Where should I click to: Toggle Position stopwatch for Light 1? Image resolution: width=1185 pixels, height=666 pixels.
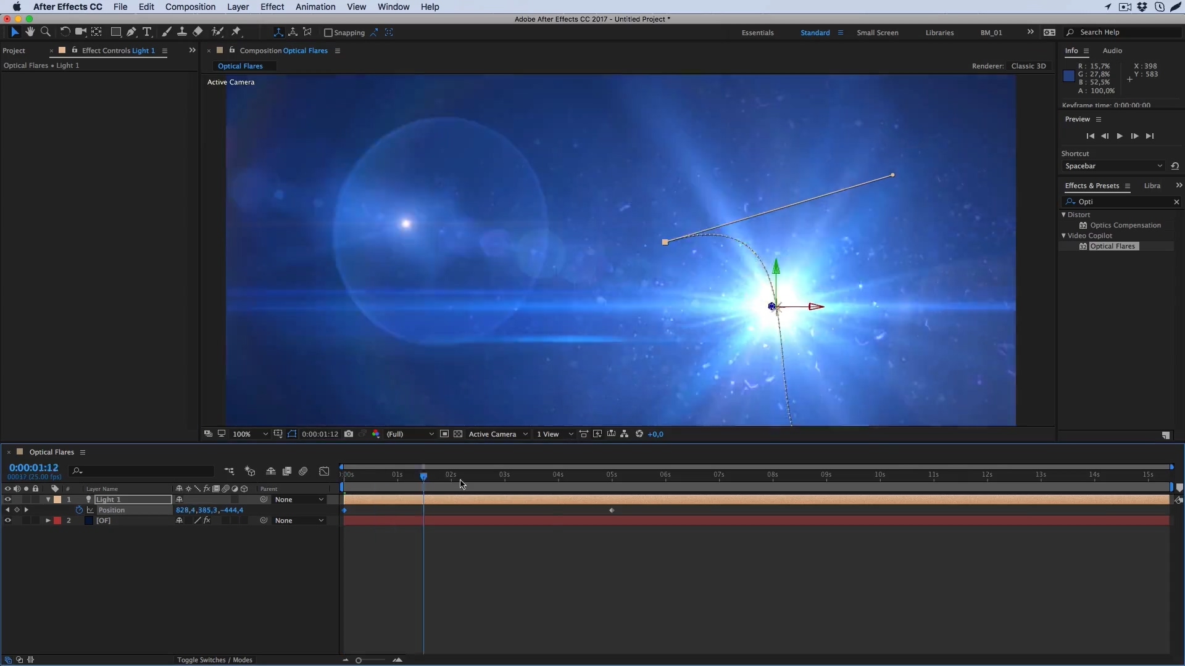[79, 510]
